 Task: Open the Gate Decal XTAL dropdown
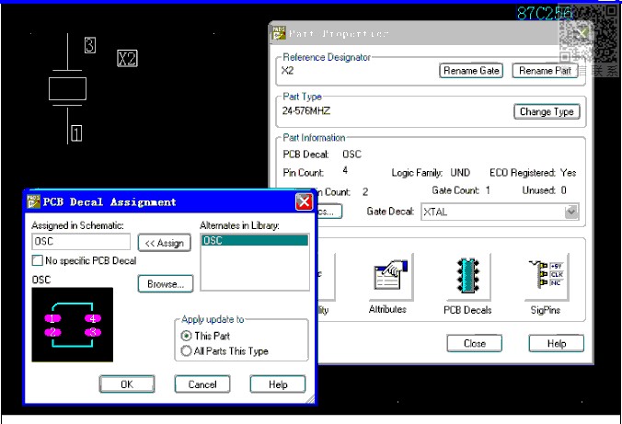coord(571,212)
